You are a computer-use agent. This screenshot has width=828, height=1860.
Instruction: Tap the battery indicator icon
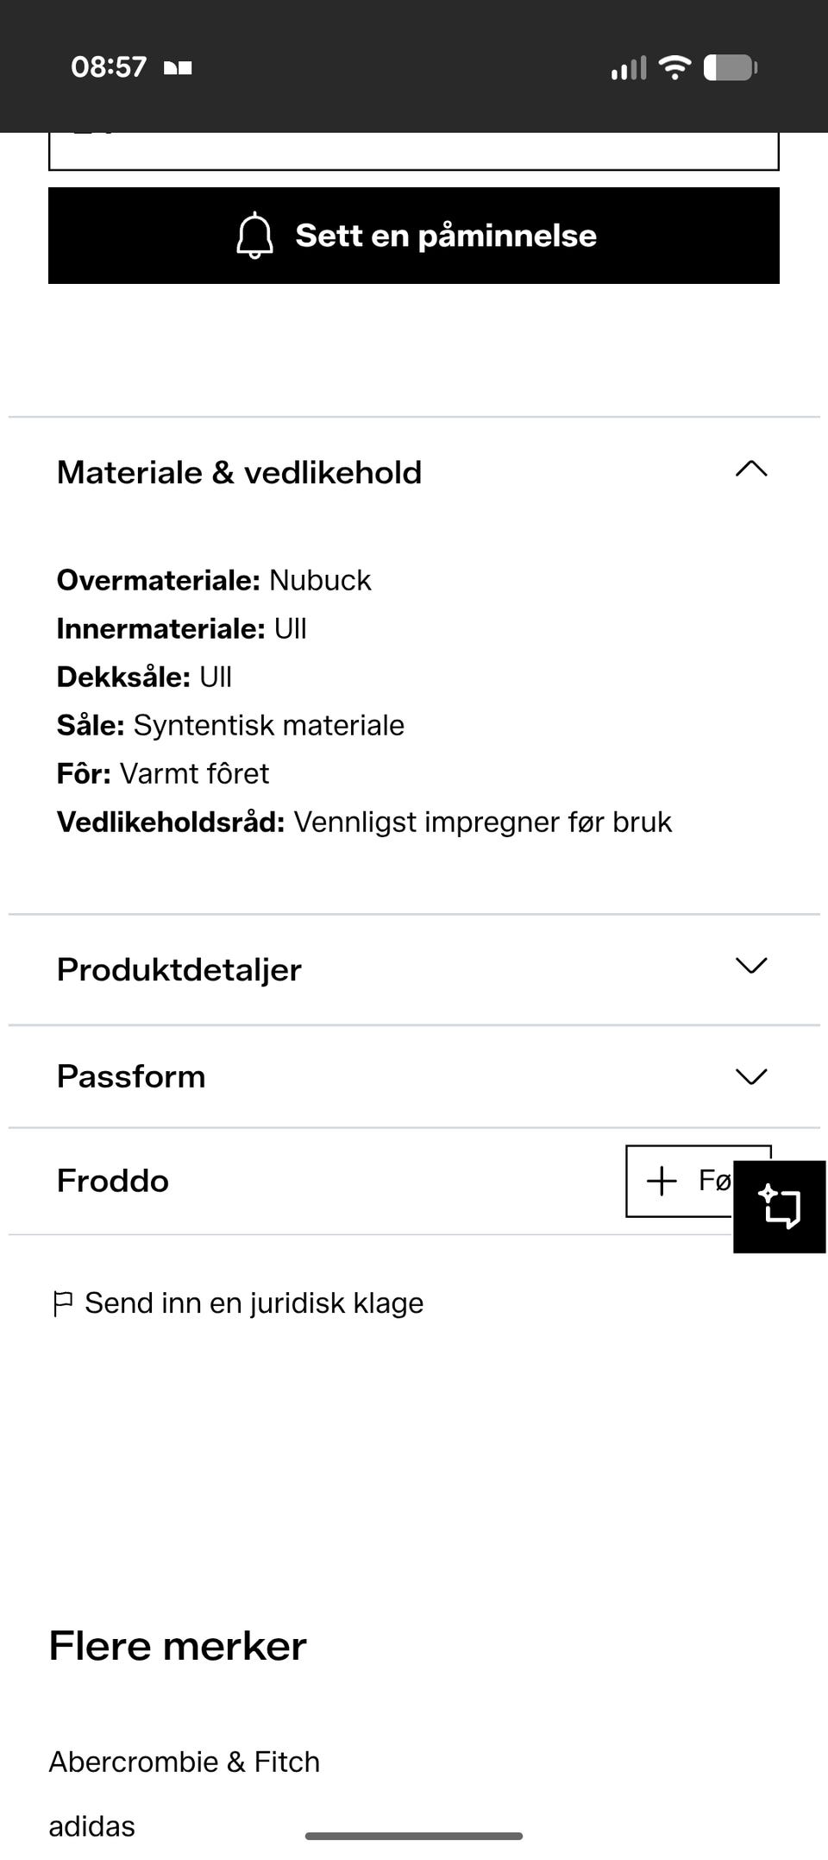pyautogui.click(x=730, y=67)
